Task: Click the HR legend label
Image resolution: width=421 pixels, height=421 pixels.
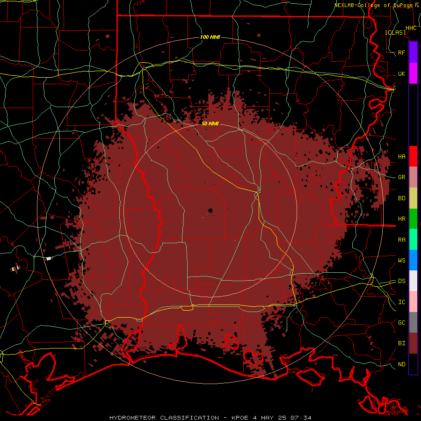Action: (x=402, y=219)
